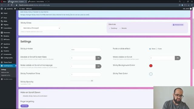The width and height of the screenshot is (194, 109).
Task: Reload the page with the refresh icon
Action: tap(8, 5)
